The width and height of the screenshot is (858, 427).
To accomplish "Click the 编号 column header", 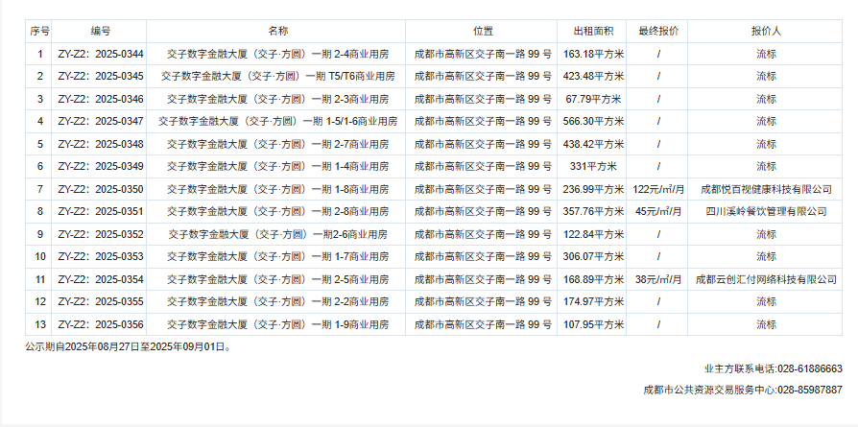I will coord(100,32).
